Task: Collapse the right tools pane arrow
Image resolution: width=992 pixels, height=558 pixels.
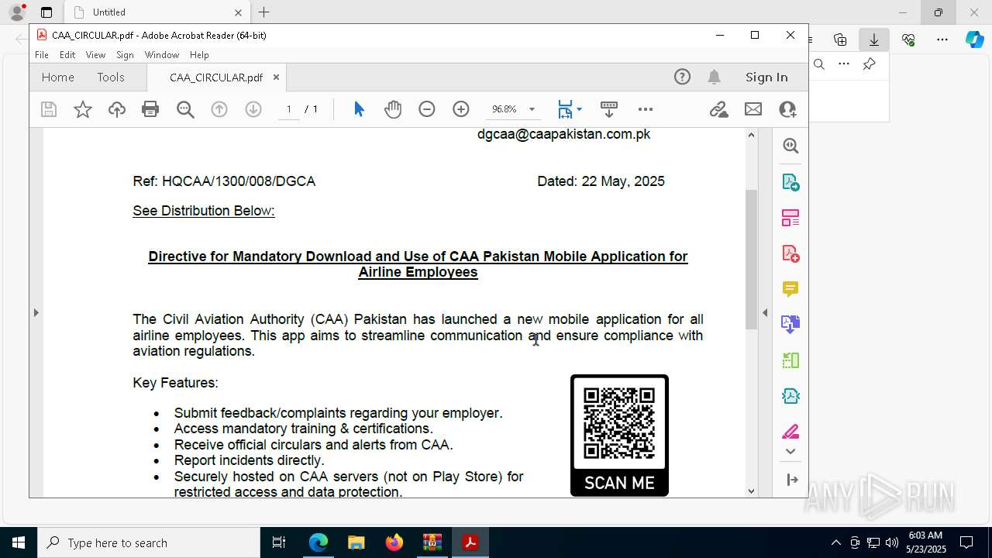Action: [x=765, y=312]
